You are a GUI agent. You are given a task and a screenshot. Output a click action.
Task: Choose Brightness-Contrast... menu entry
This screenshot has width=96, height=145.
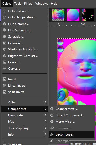[x=25, y=56]
